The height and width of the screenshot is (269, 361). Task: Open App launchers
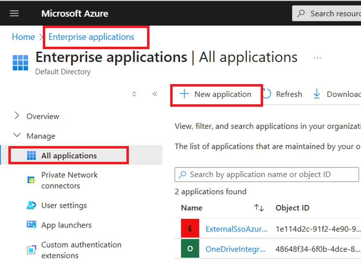[x=66, y=225]
